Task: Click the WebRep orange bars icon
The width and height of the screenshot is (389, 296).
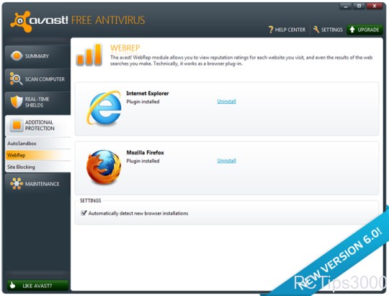Action: pos(89,55)
